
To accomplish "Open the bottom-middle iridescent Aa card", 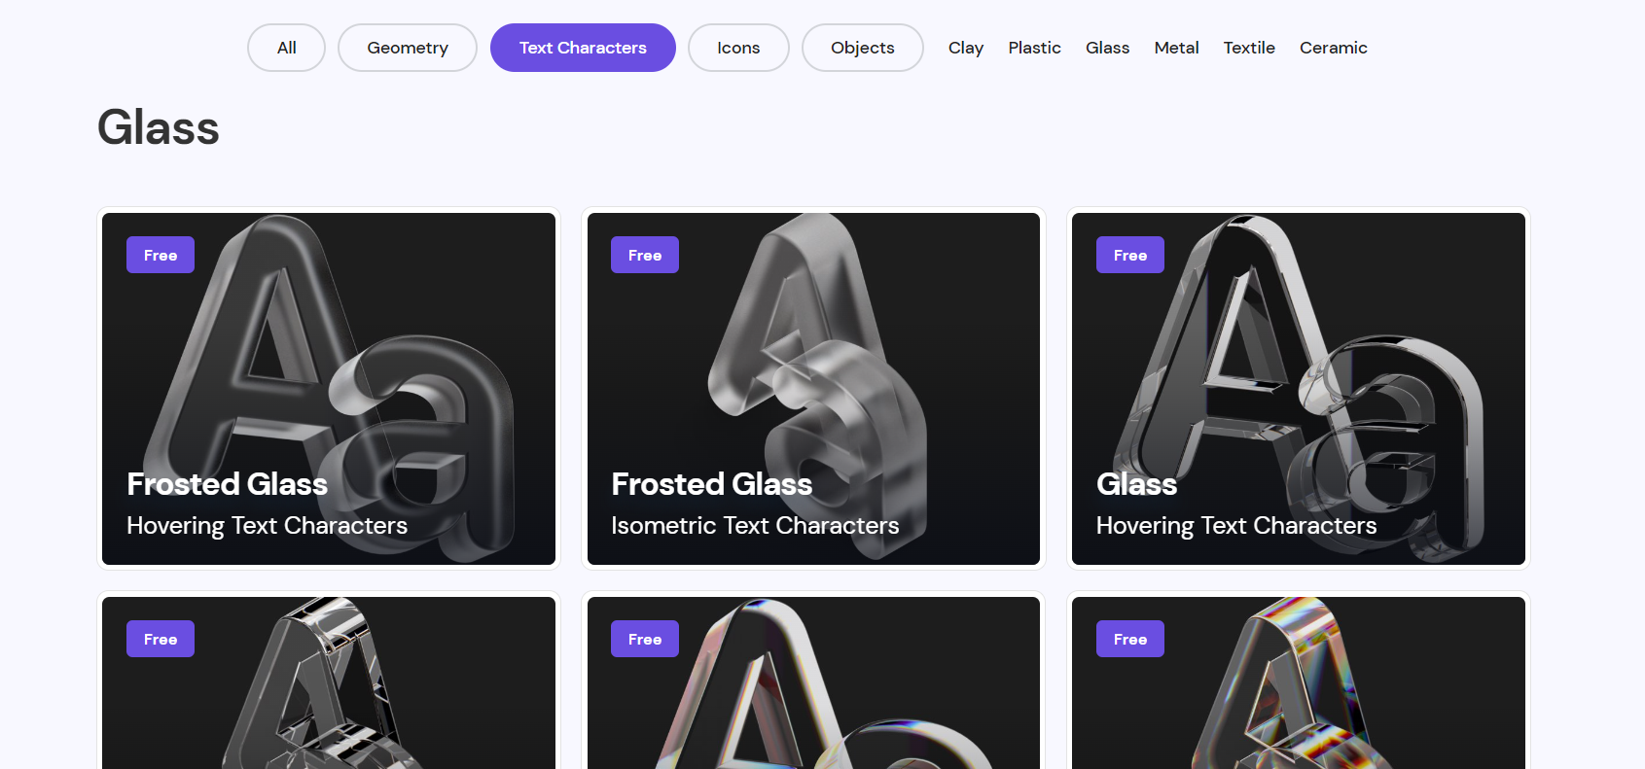I will coord(813,683).
